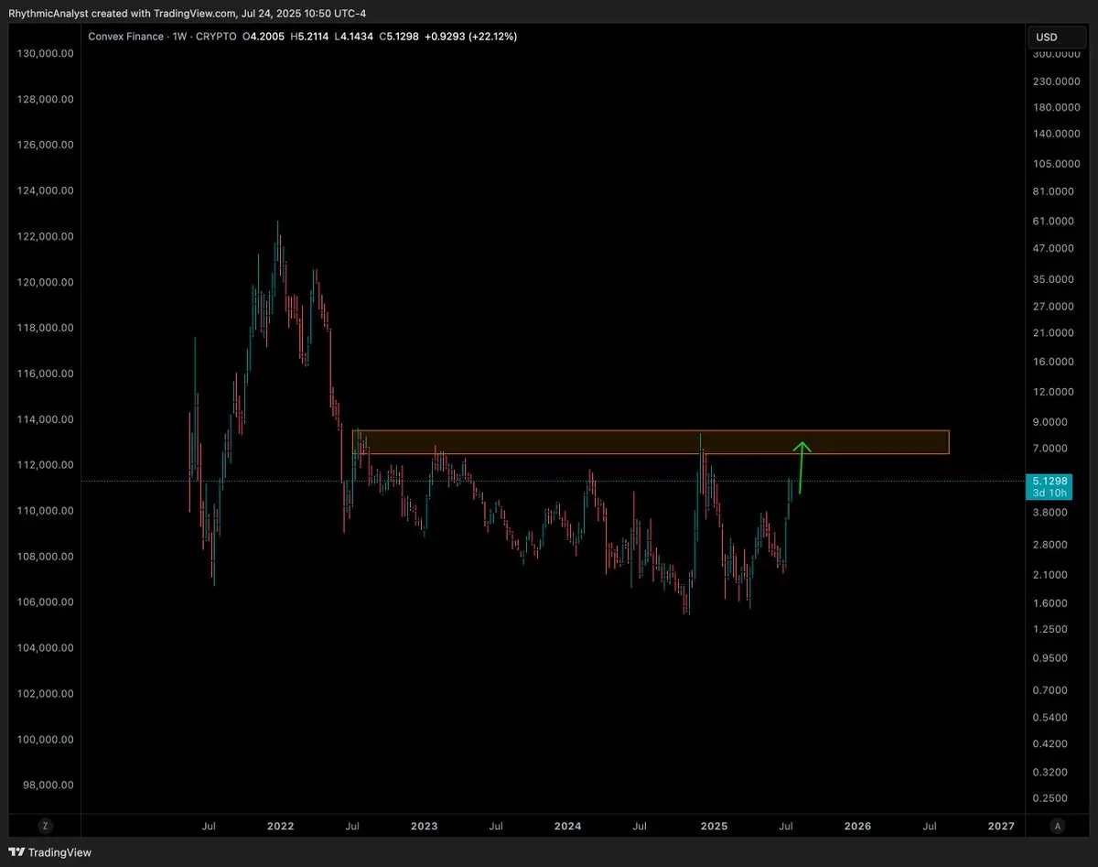Screen dimensions: 1098x867
Task: Click the 2026 label on the time axis
Action: click(857, 826)
